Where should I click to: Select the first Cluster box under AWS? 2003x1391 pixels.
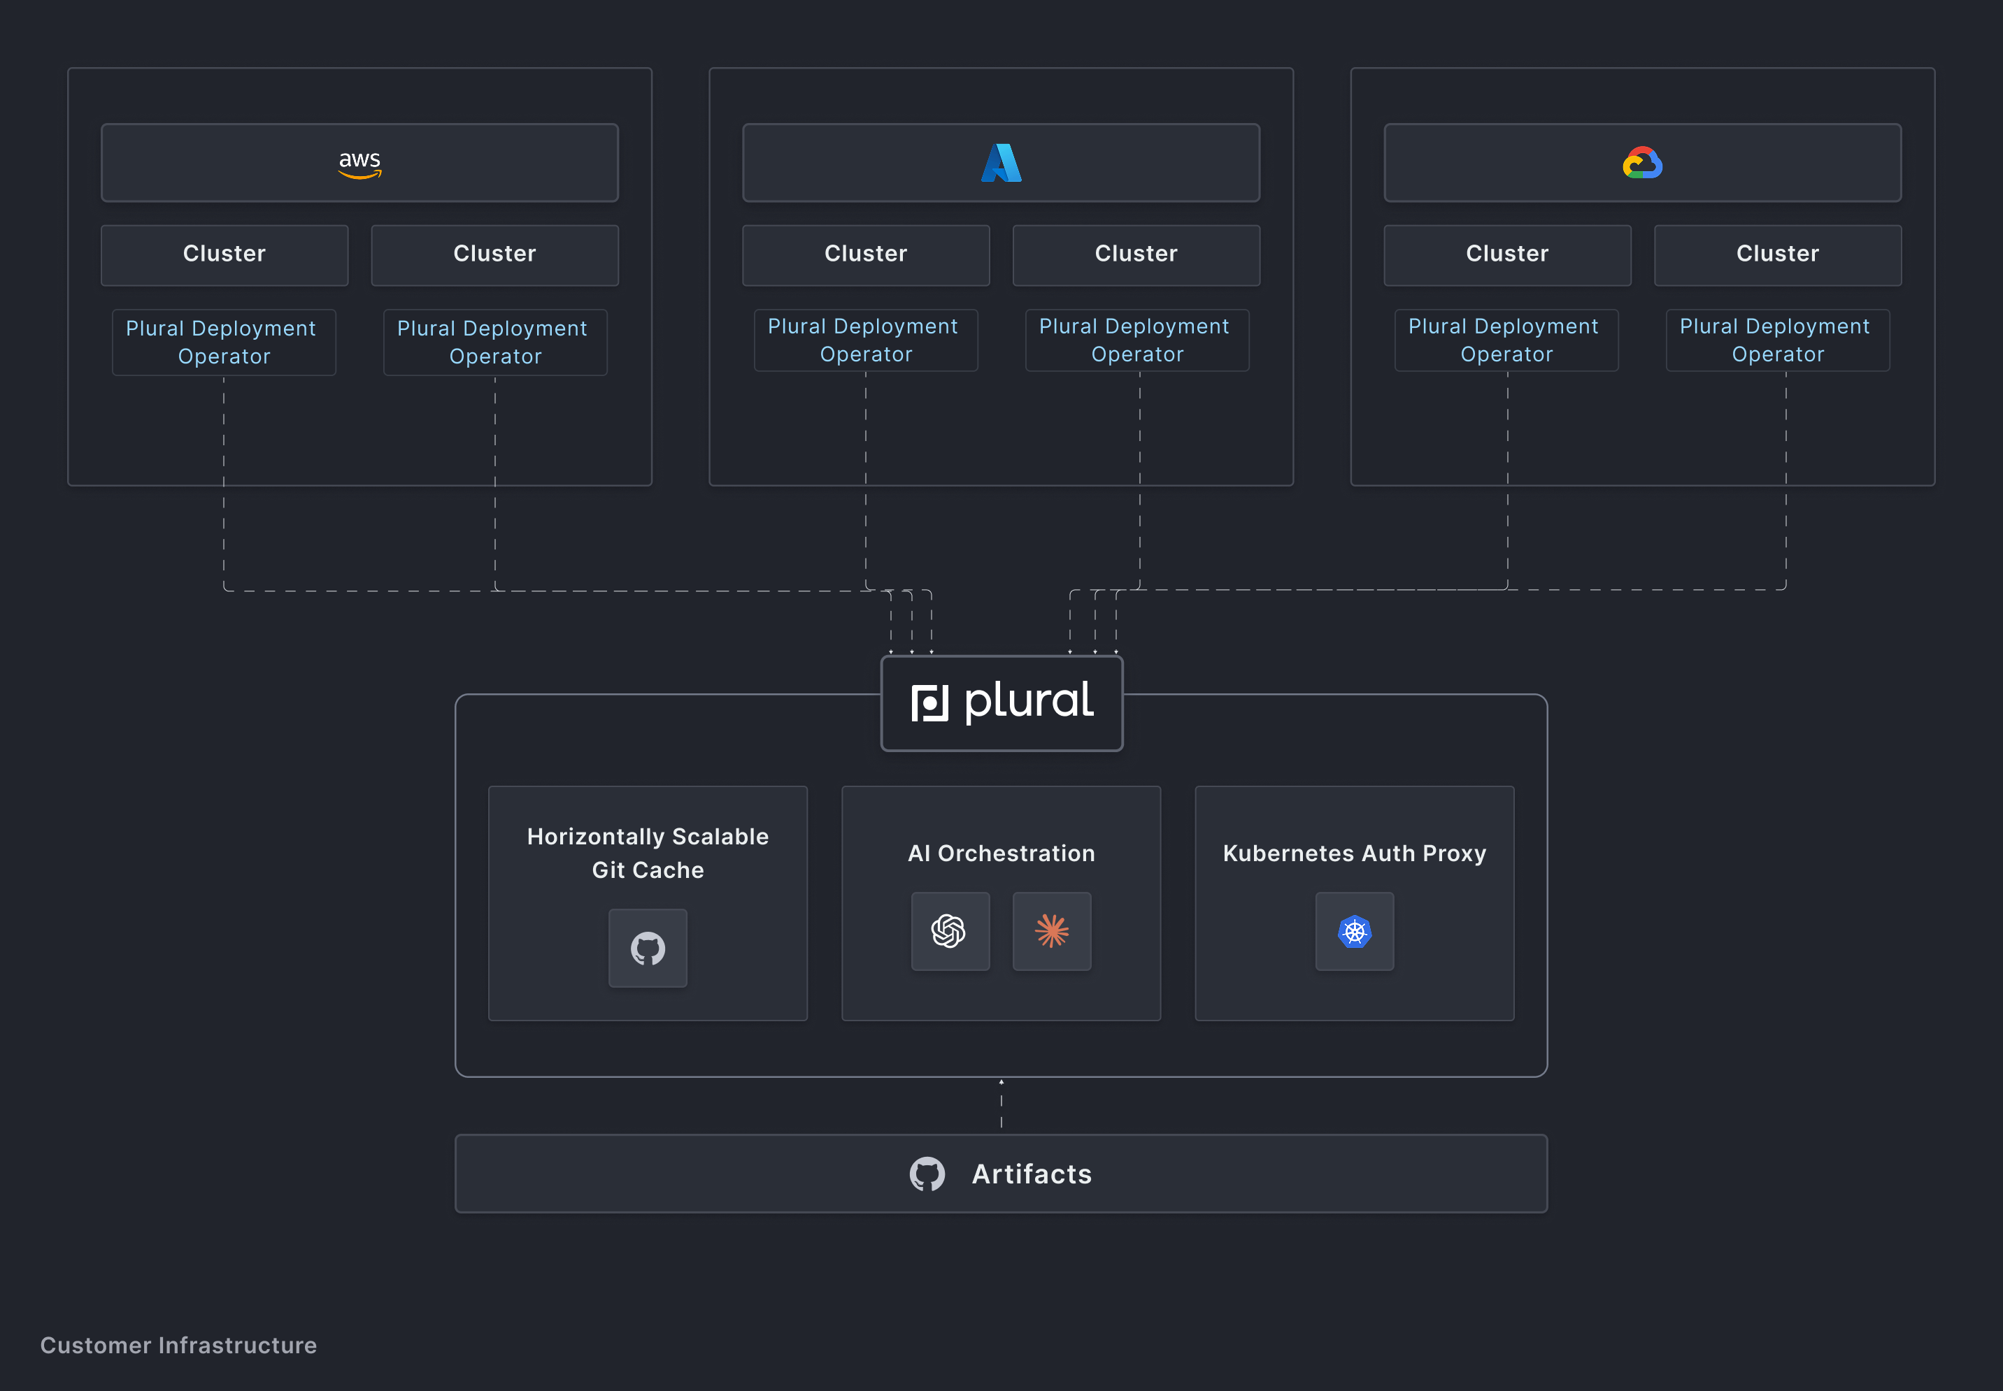(224, 255)
